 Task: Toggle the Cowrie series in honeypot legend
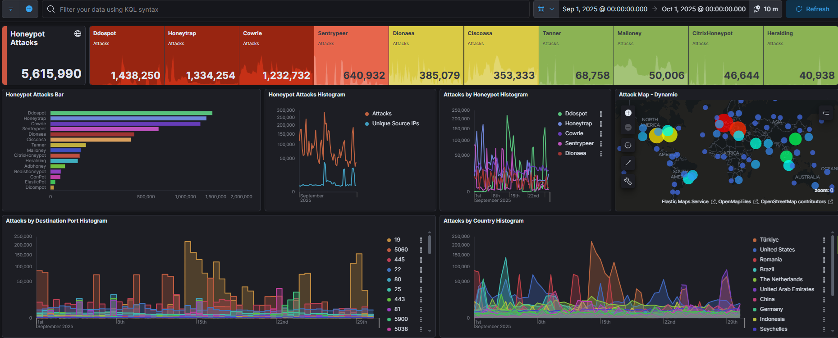(x=574, y=133)
